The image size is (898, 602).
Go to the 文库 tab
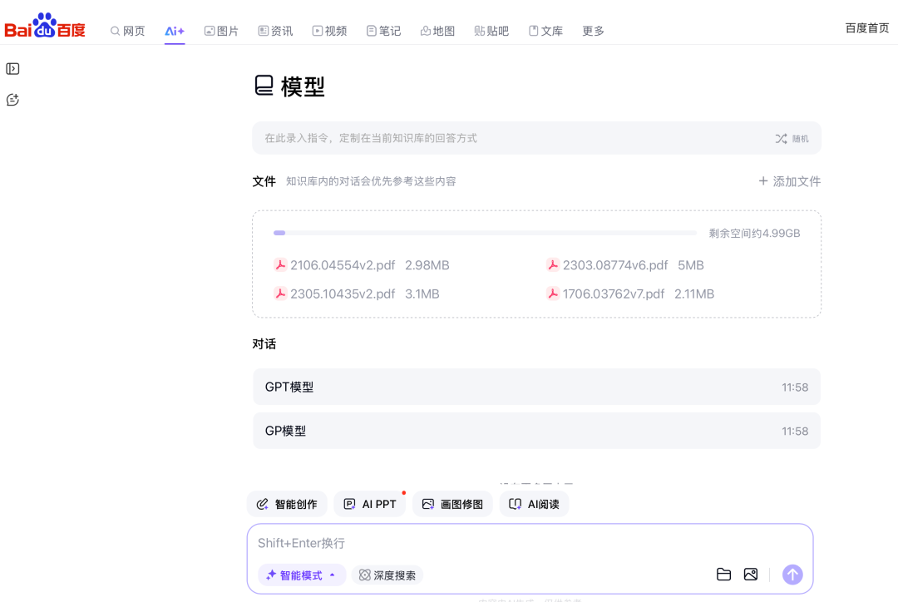pos(545,31)
